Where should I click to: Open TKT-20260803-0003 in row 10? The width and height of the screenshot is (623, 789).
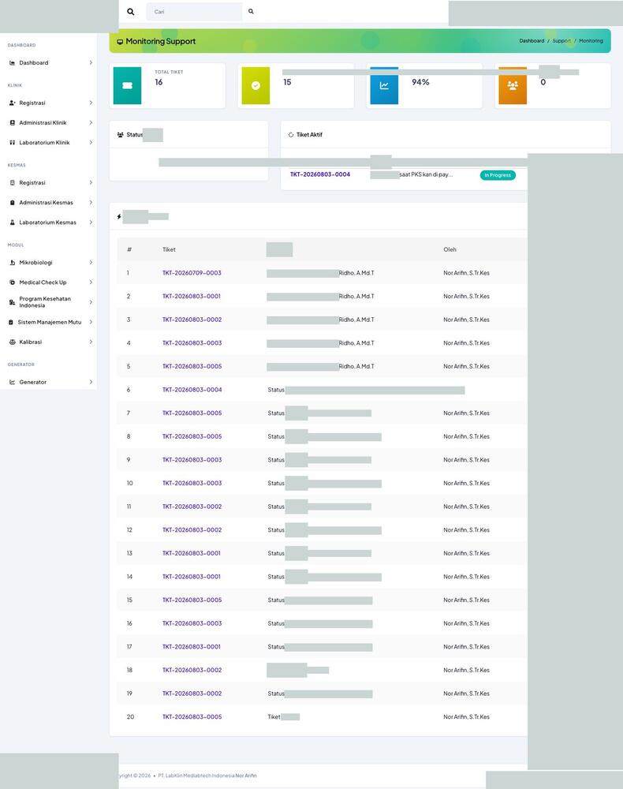coord(192,483)
